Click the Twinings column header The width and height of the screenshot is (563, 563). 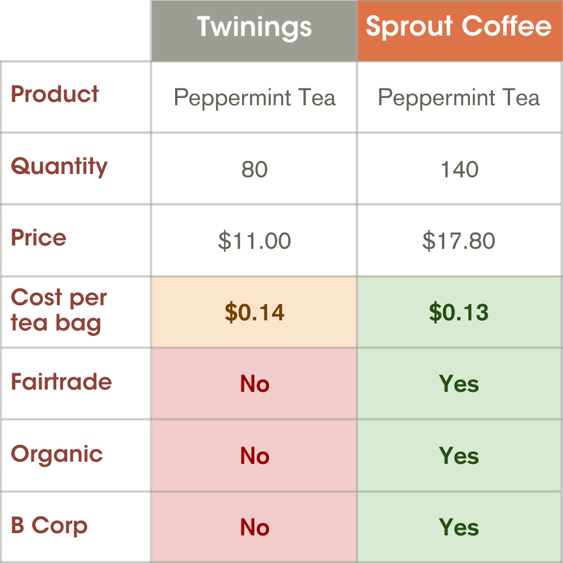pos(254,28)
